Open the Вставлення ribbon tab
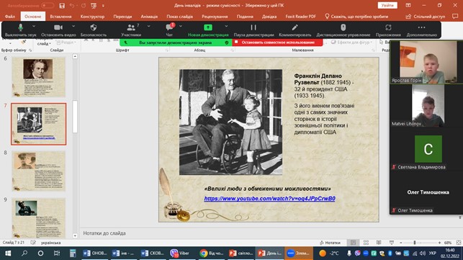Image resolution: width=463 pixels, height=260 pixels. (60, 17)
